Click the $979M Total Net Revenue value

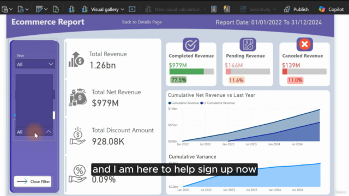click(x=105, y=103)
